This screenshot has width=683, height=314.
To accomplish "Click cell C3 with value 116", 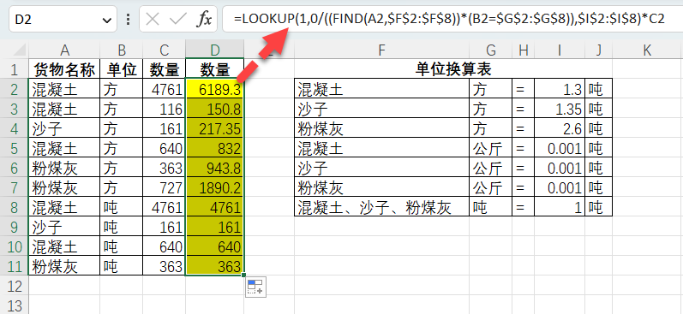I will point(165,109).
